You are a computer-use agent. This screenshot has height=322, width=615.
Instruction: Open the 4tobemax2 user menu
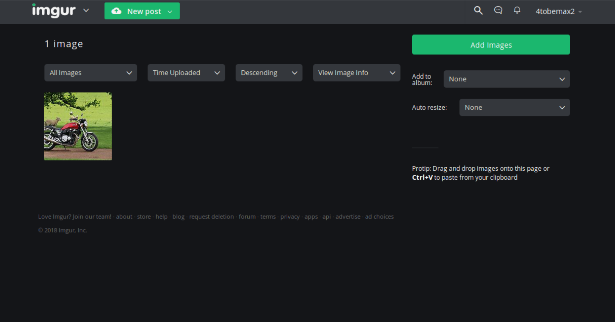point(559,11)
